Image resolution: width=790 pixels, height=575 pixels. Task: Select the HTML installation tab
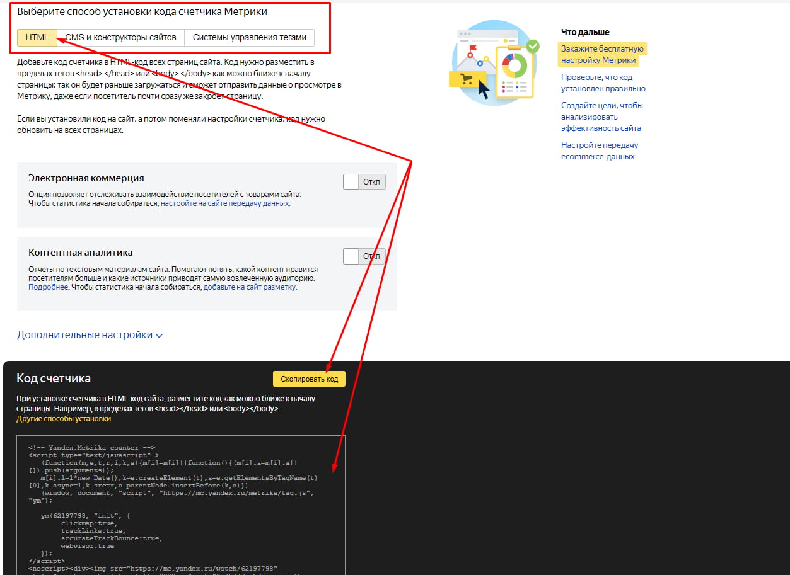37,37
